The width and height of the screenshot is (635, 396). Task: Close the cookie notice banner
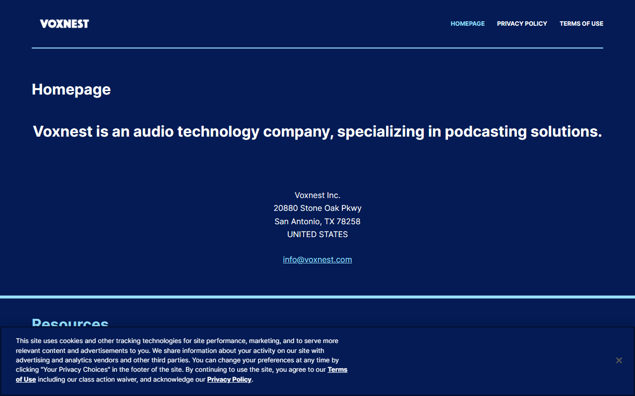point(619,360)
